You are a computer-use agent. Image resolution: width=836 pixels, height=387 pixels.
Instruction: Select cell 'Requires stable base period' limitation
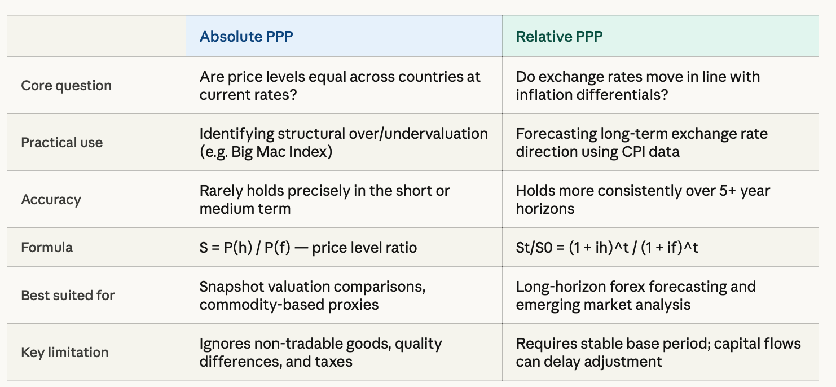click(x=661, y=352)
